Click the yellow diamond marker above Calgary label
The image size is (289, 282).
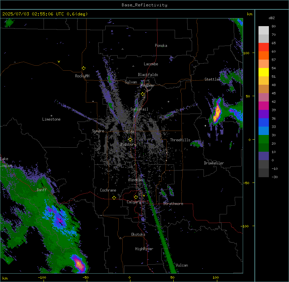(x=136, y=197)
